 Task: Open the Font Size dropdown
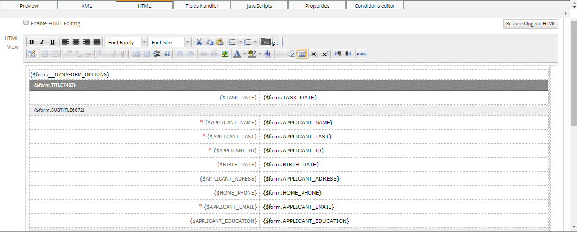(x=170, y=42)
